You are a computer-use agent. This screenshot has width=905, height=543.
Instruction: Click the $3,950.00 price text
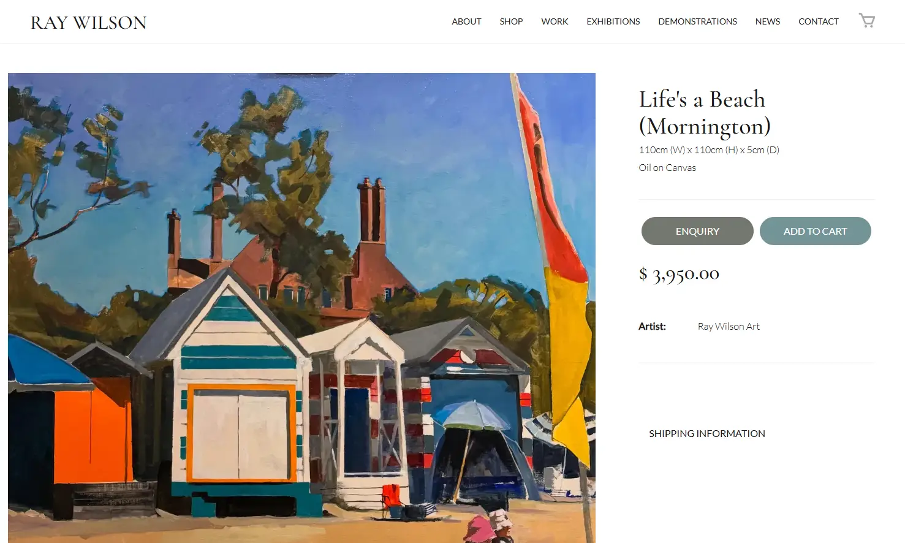(679, 274)
